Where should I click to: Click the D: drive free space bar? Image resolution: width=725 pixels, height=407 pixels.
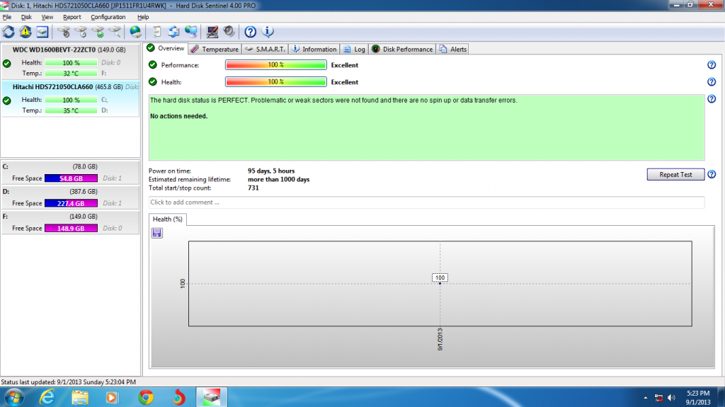click(x=70, y=204)
